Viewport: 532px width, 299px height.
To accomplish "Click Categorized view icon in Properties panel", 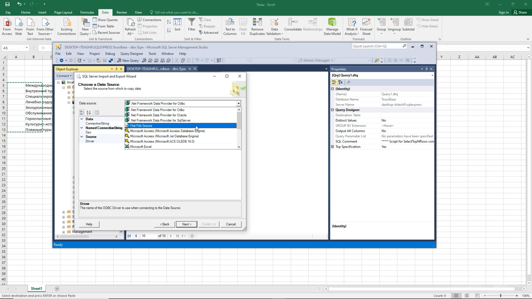I will (334, 82).
